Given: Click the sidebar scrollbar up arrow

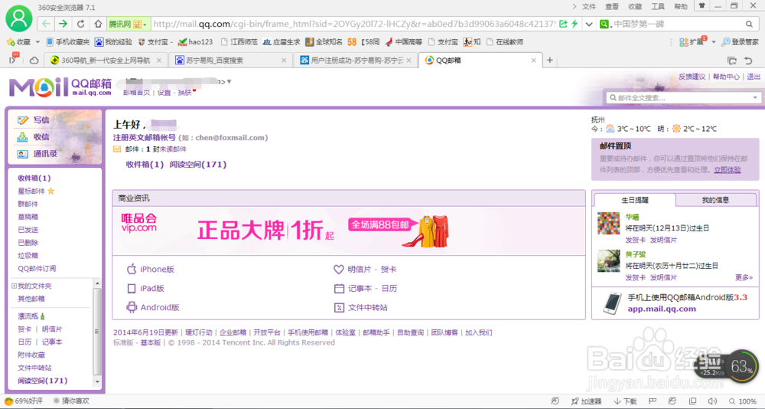Looking at the screenshot, I should pos(97,283).
